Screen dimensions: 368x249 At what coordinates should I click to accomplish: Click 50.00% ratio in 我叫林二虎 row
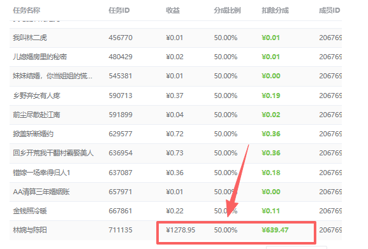point(226,38)
